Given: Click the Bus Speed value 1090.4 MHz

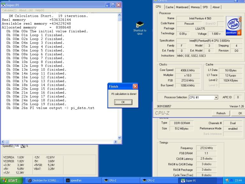Looking at the screenshot, I should pyautogui.click(x=188, y=85).
